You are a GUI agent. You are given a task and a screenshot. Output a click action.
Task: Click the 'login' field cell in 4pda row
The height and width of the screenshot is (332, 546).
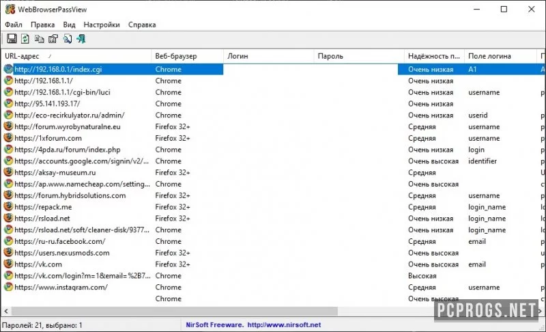coord(476,150)
